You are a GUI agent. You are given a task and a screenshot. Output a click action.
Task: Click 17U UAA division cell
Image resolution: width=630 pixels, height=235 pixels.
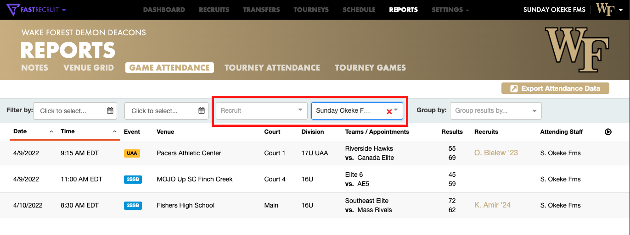[315, 153]
